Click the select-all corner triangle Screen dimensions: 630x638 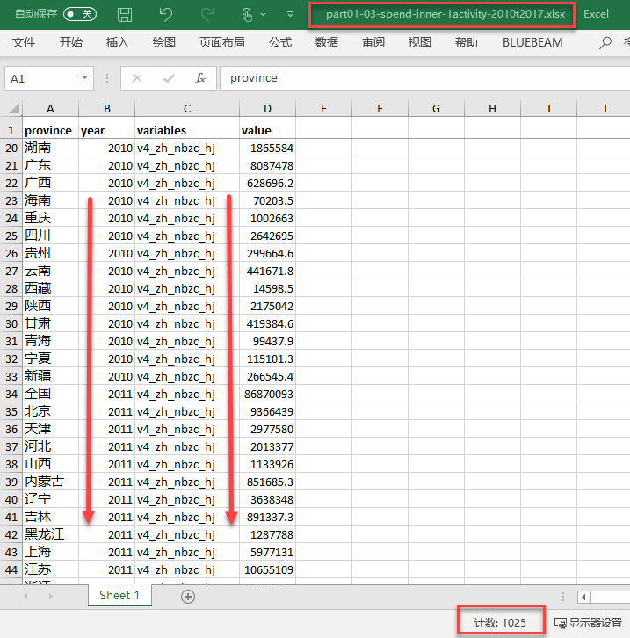14,109
